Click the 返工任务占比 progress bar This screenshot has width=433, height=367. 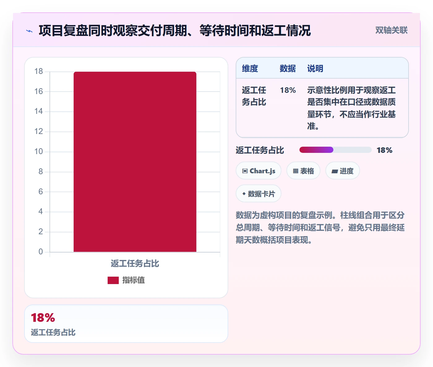[335, 150]
